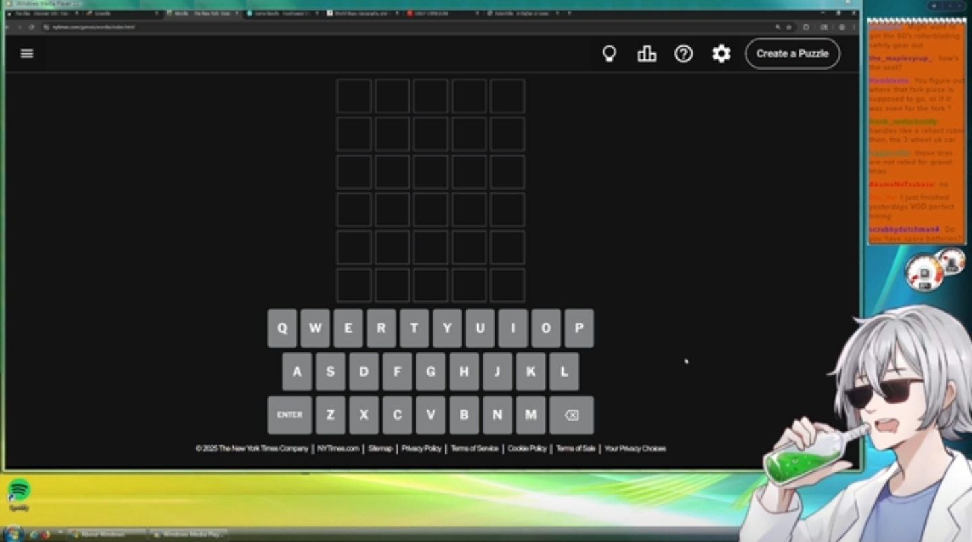Click the Windows Start orb
Image resolution: width=972 pixels, height=542 pixels.
click(13, 534)
